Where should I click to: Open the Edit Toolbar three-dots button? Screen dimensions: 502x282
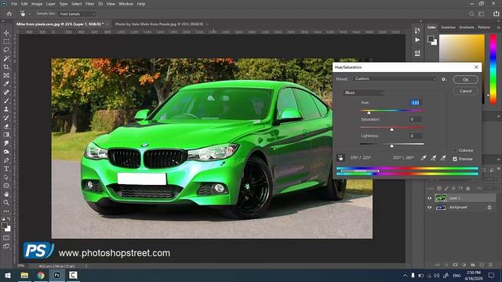(x=6, y=211)
